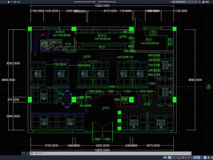Toggle grid display in status bar
213x160 pixels.
point(170,157)
